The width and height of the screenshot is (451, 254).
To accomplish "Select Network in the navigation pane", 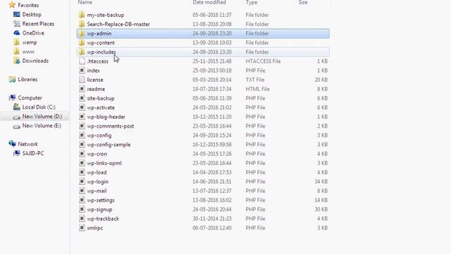I will tap(28, 144).
